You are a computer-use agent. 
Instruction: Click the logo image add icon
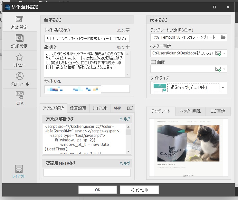218,69
